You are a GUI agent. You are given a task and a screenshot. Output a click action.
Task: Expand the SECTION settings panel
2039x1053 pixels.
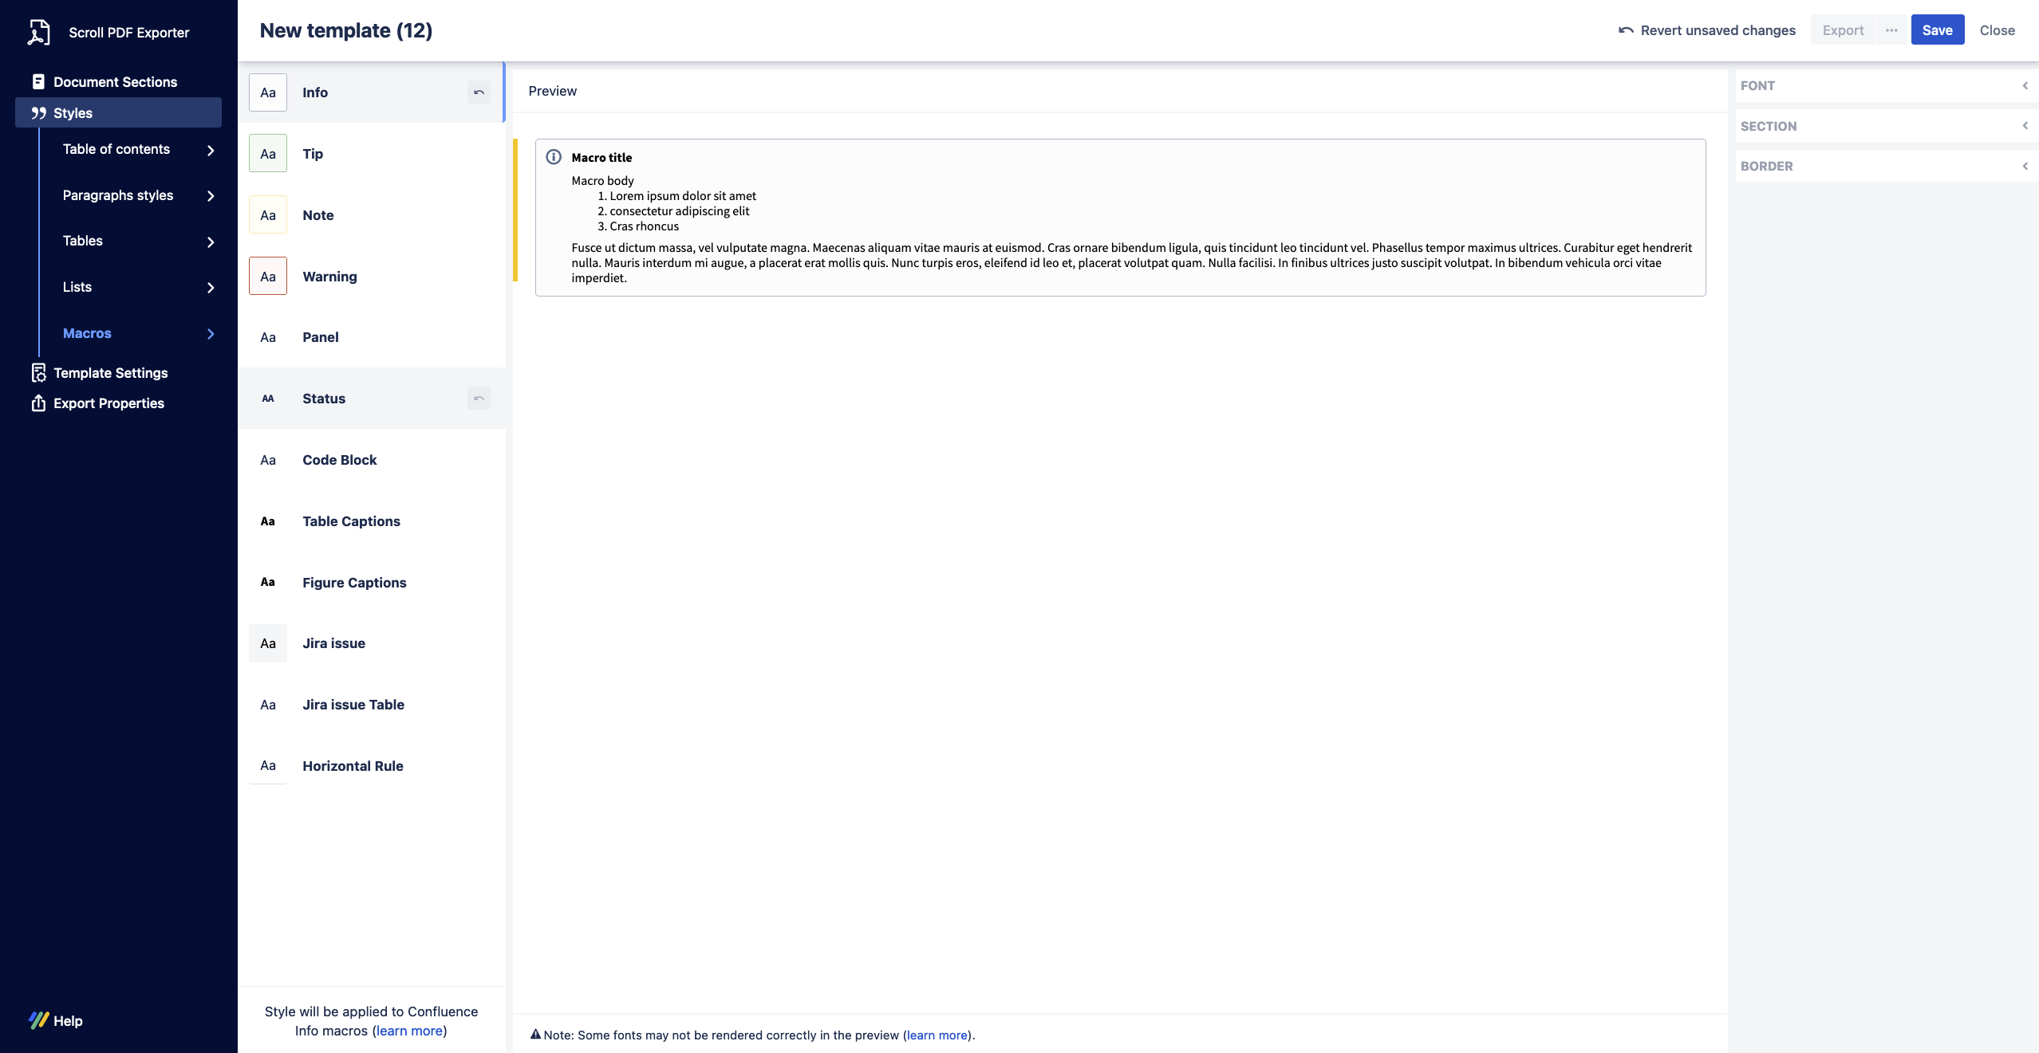coord(2025,126)
